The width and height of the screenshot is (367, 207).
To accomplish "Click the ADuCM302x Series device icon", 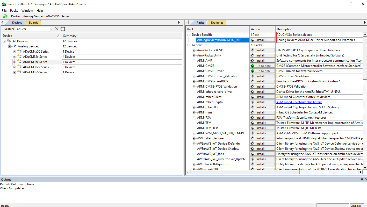I will pyautogui.click(x=19, y=67).
